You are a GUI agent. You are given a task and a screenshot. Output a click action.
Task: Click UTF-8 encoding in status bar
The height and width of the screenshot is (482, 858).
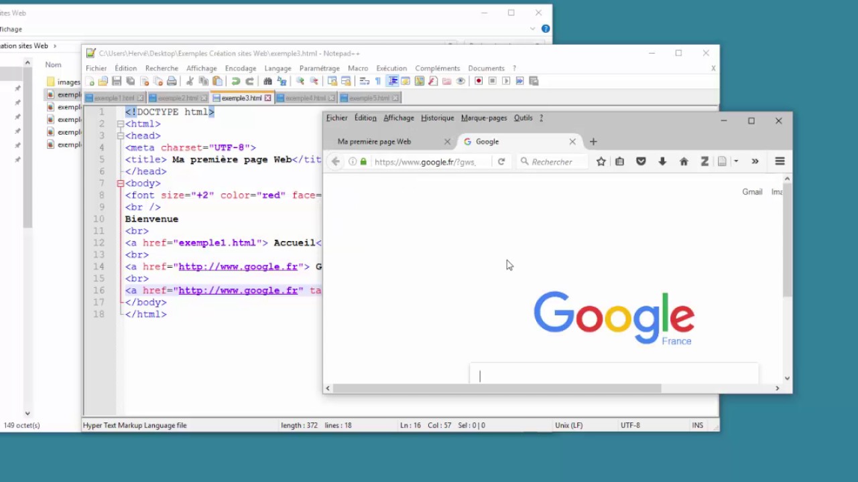pos(630,425)
